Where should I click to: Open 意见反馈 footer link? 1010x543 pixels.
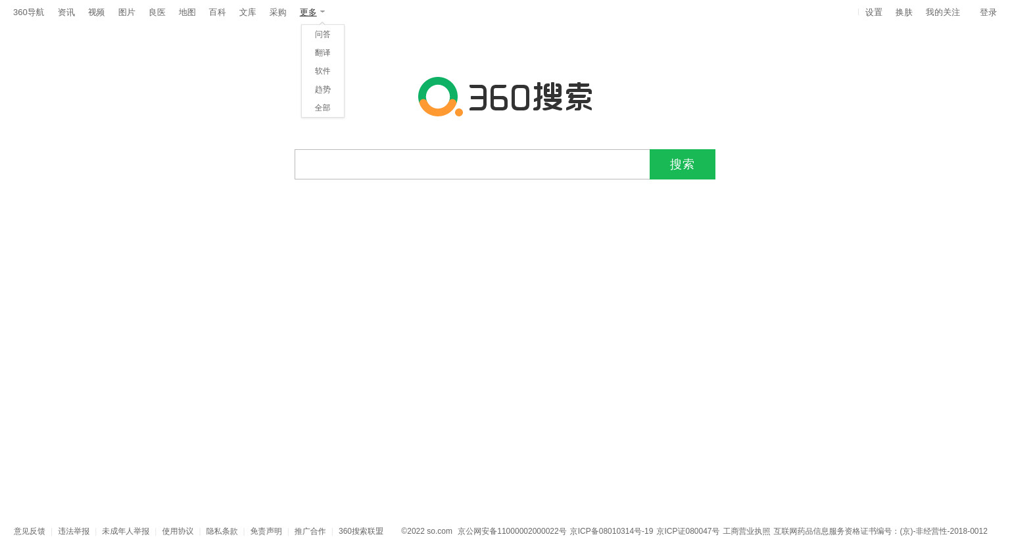[x=30, y=531]
